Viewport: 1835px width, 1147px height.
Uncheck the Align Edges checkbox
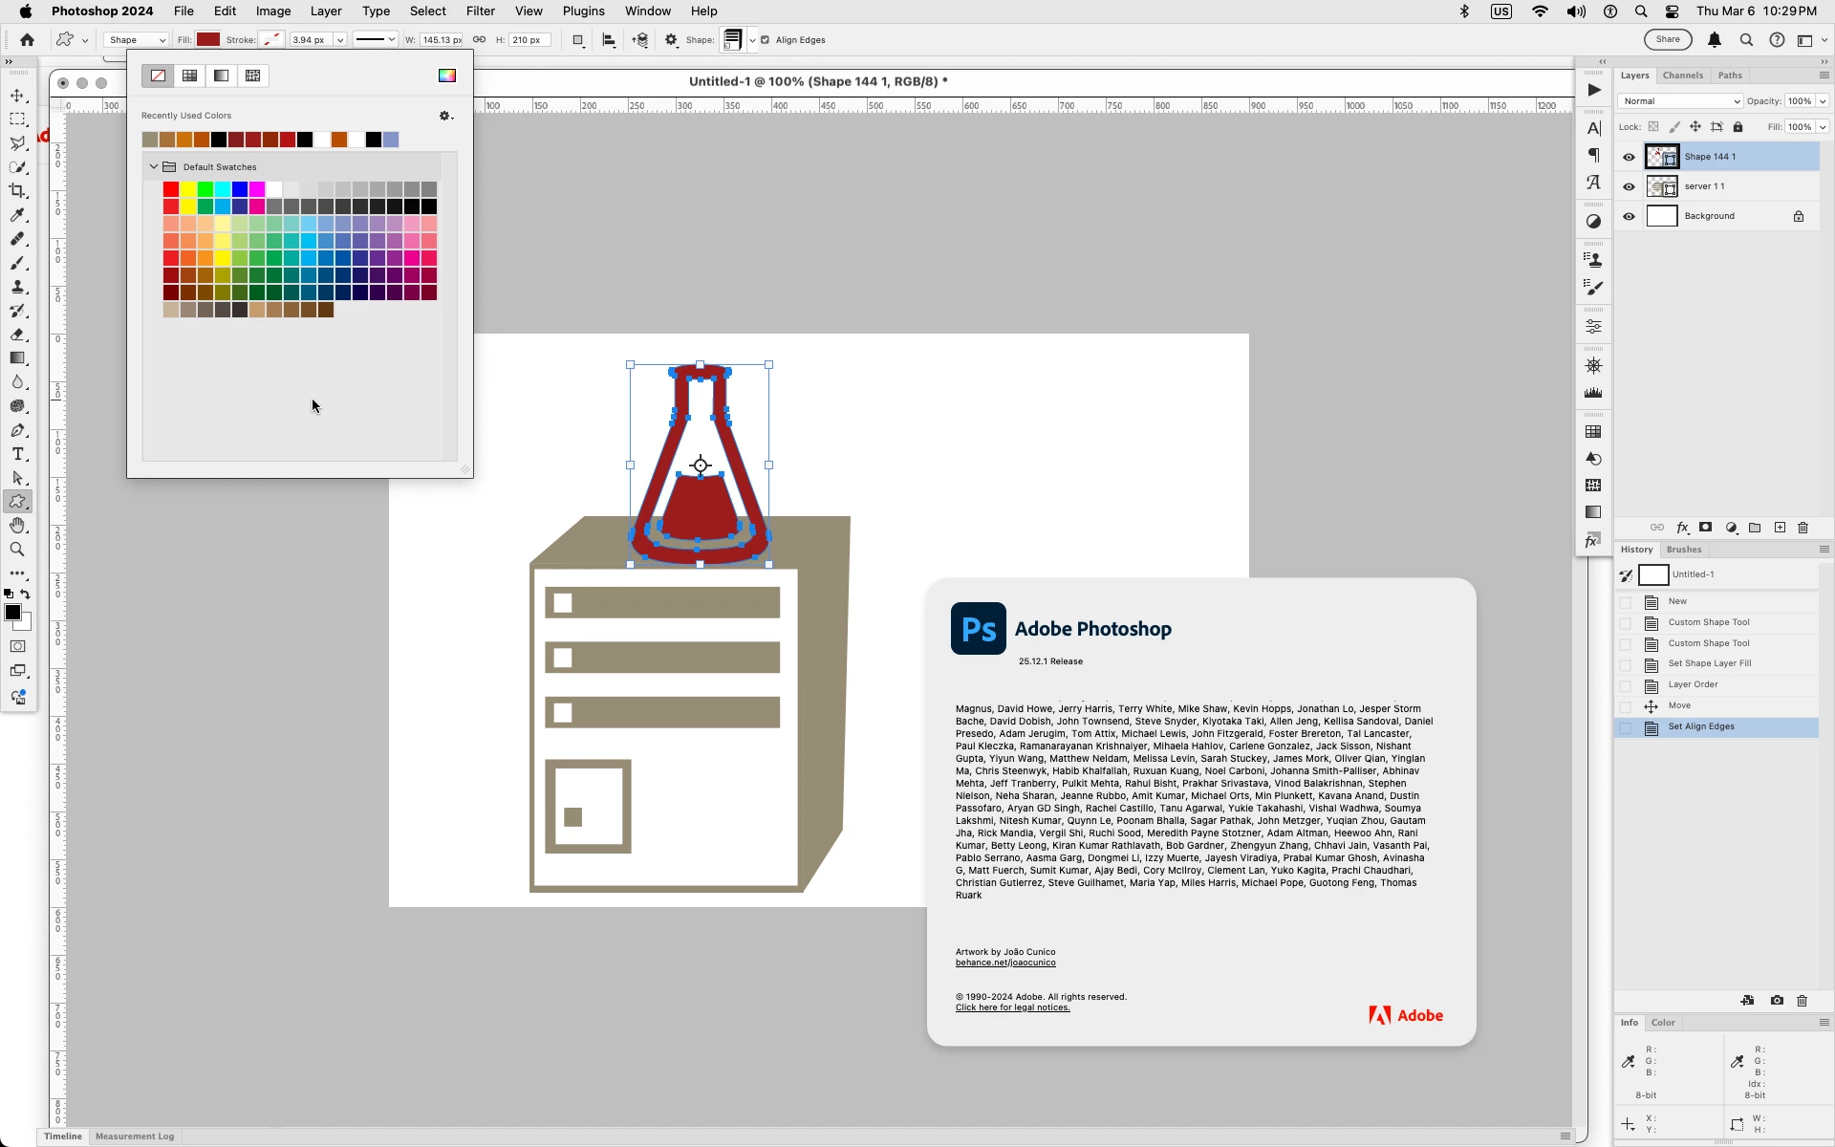(x=765, y=40)
